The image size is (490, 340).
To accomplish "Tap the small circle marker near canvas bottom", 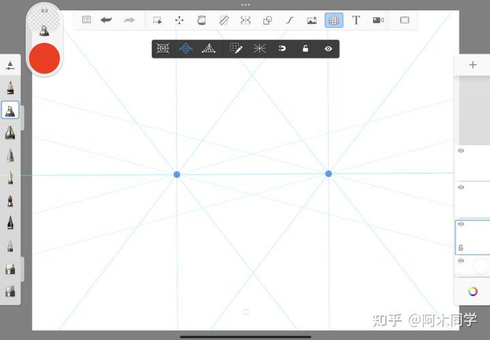I will [246, 312].
